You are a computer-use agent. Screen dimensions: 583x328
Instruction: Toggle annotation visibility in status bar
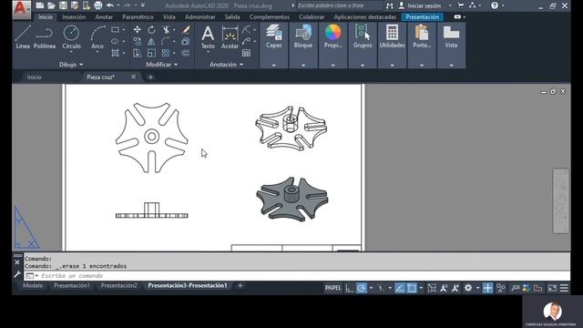point(444,288)
